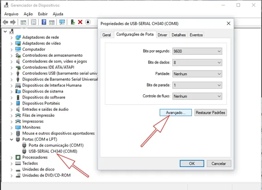Close the USB-SERIAL CH340 properties dialog

pyautogui.click(x=228, y=24)
